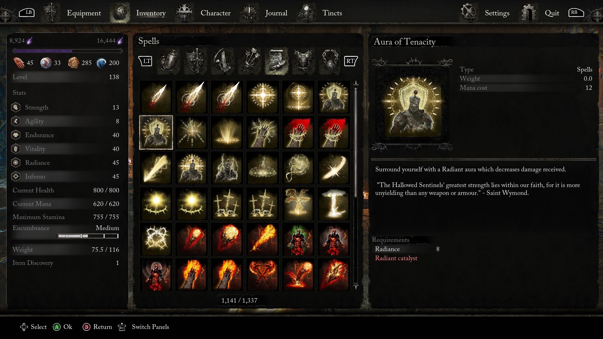603x339 pixels.
Task: Choose the crossed flaming axes spell
Action: click(263, 274)
